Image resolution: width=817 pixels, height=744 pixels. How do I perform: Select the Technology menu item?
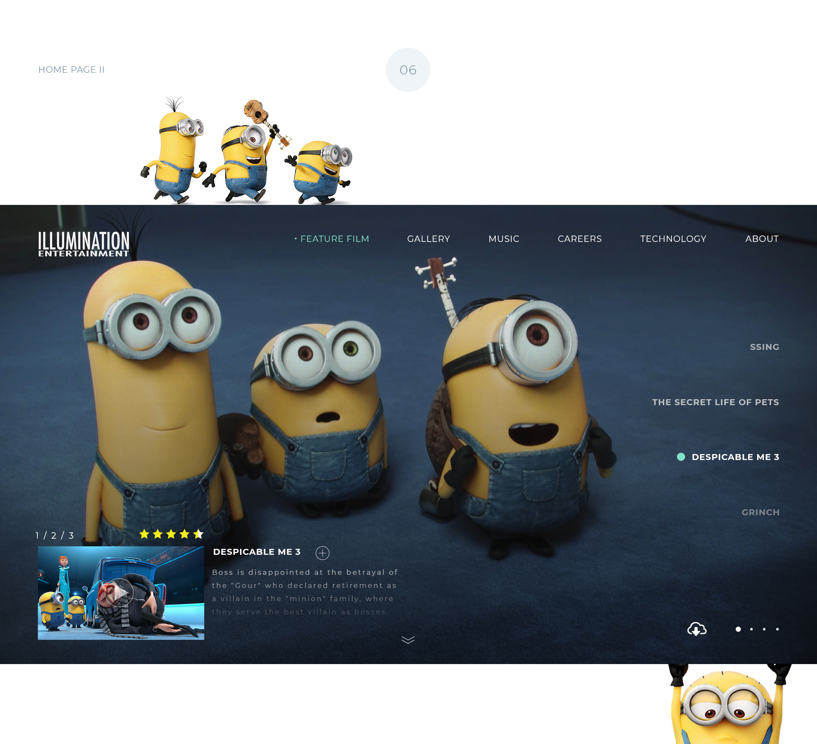(673, 239)
